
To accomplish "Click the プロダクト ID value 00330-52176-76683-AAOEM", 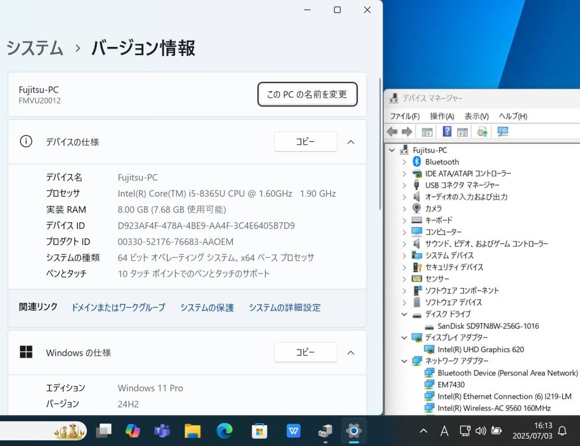I will 175,242.
